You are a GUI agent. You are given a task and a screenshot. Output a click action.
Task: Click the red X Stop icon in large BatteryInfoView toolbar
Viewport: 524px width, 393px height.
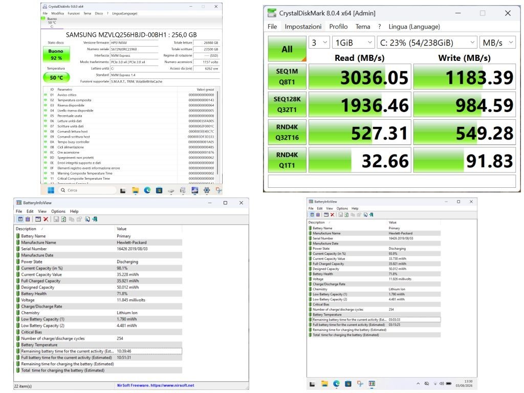46,219
